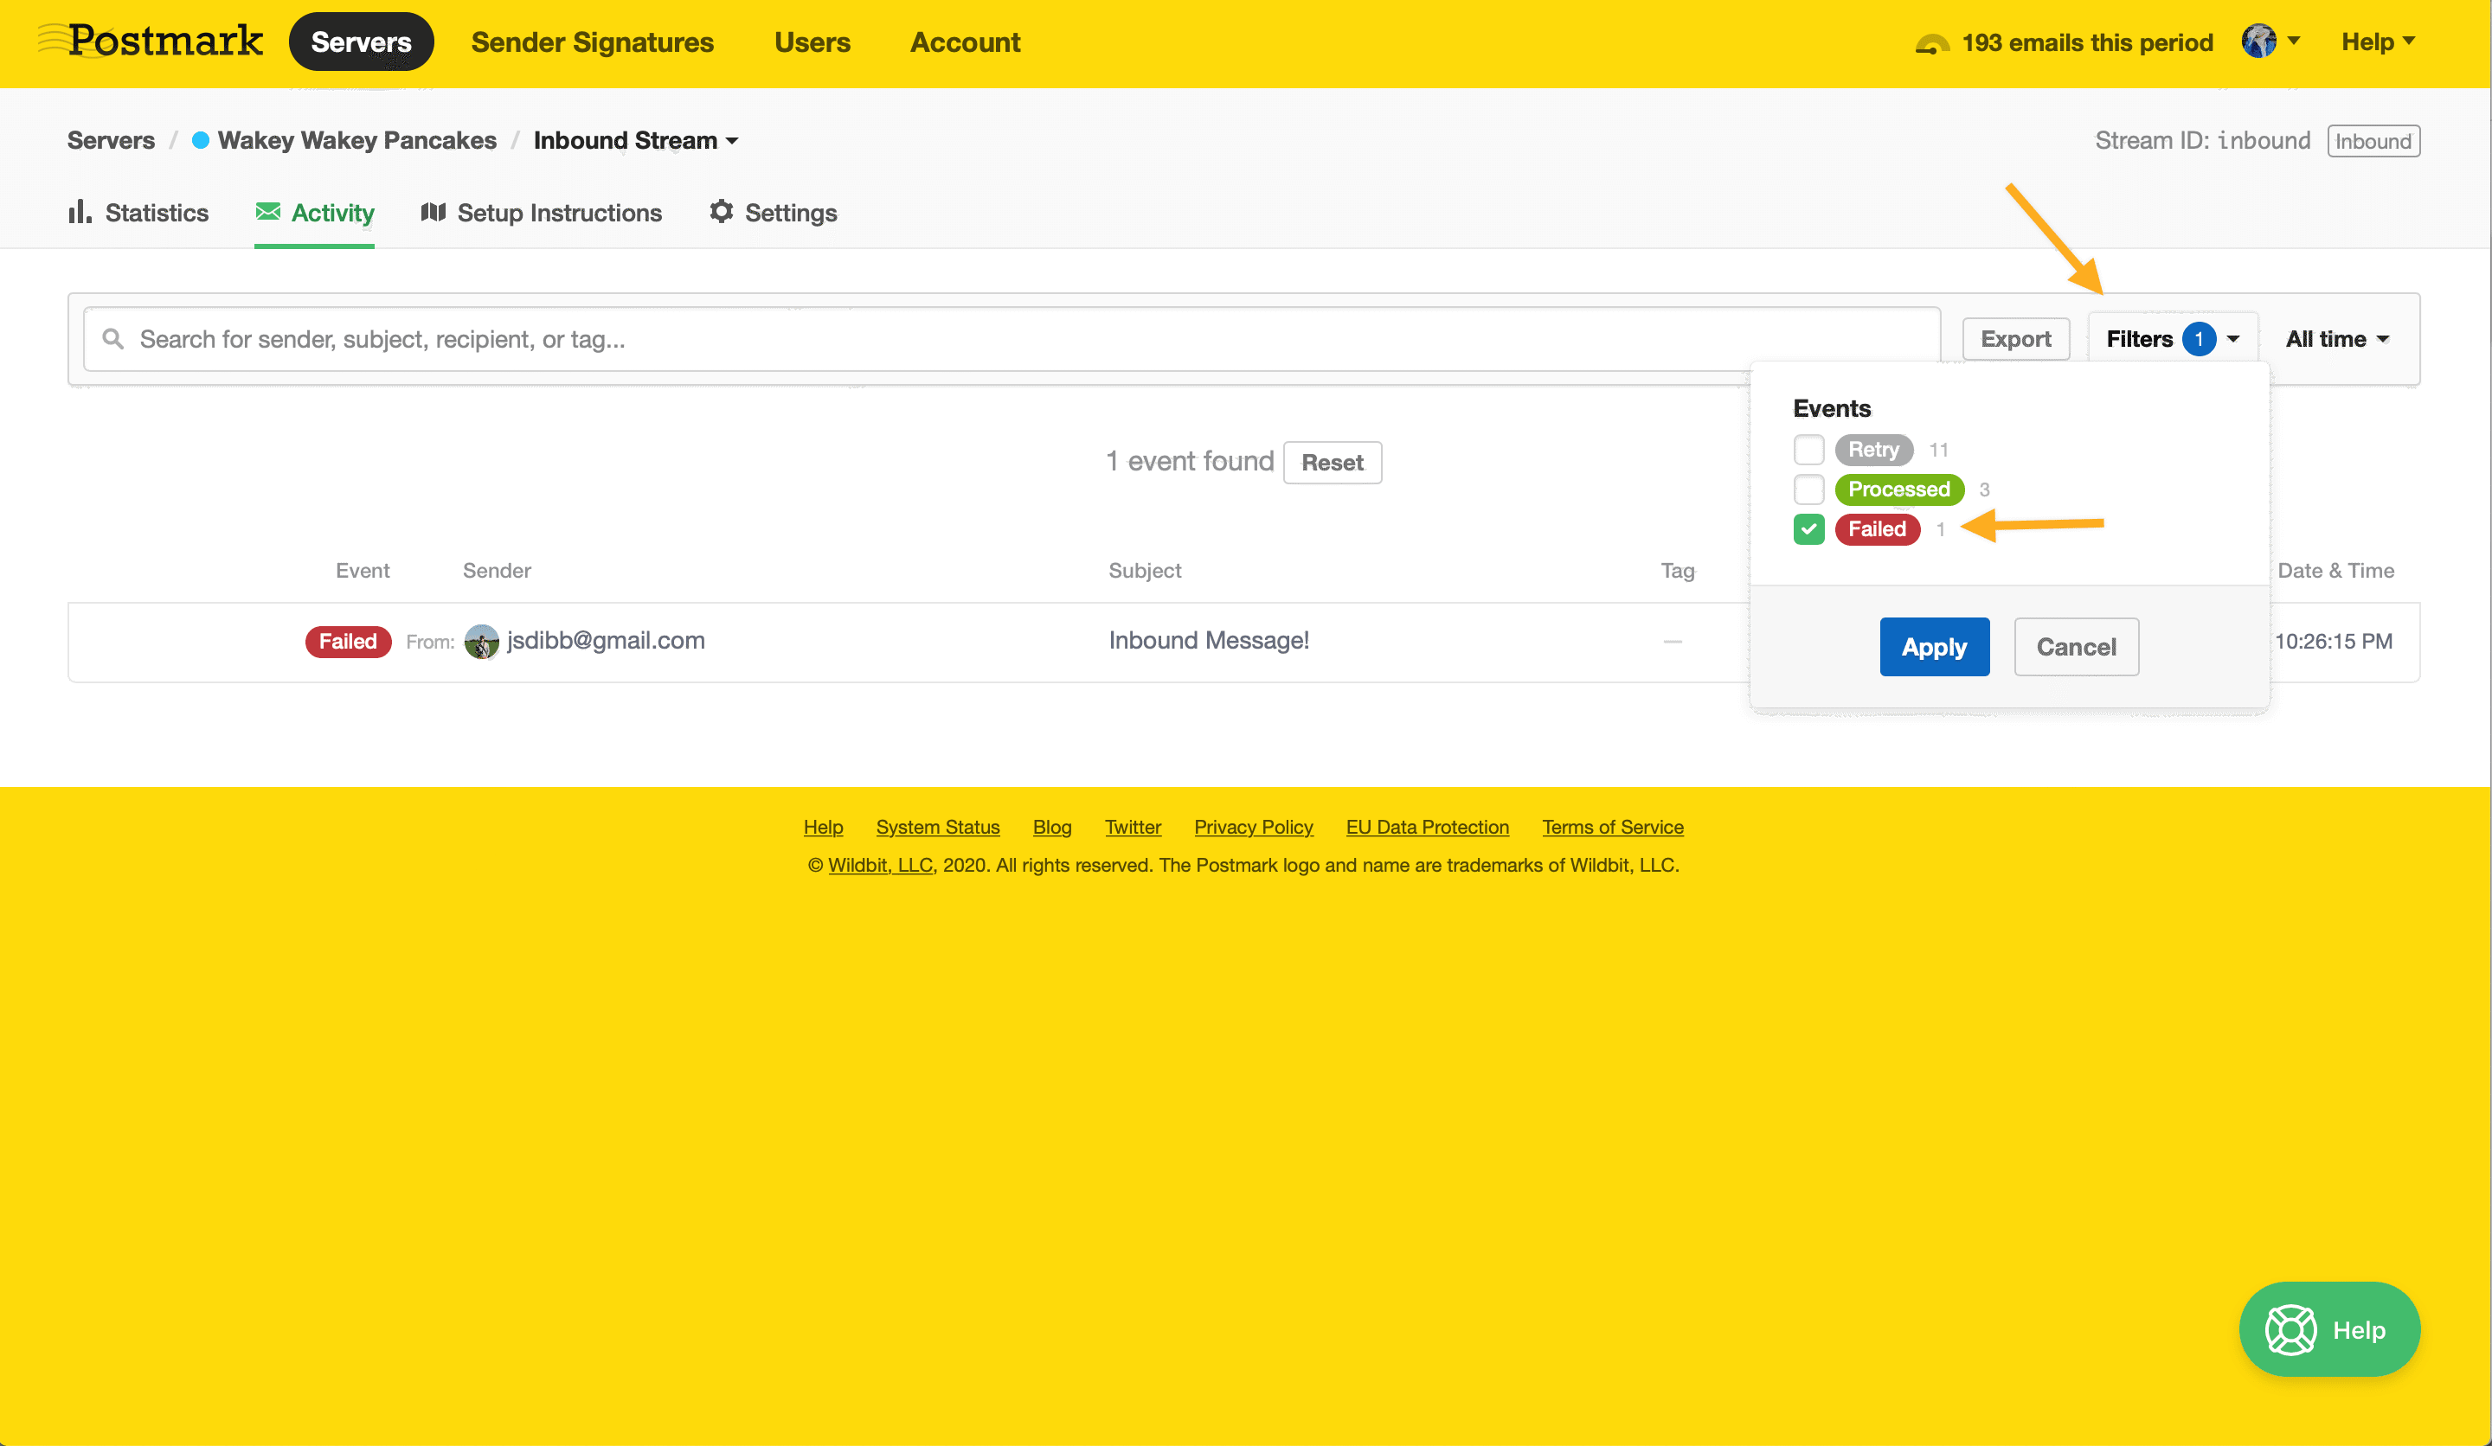2492x1446 pixels.
Task: Open Wakey Wakey Pancakes server breadcrumb
Action: coord(357,140)
